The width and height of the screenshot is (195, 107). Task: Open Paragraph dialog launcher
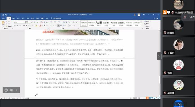pos(78,29)
